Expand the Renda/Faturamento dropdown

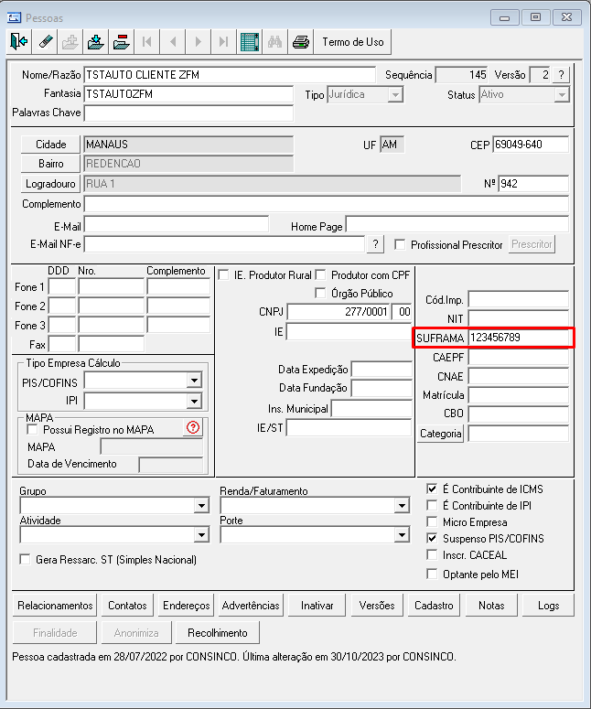click(x=402, y=506)
